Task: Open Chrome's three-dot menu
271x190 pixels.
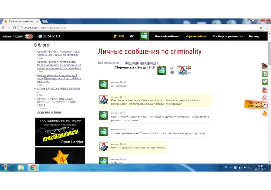Action: (267, 28)
